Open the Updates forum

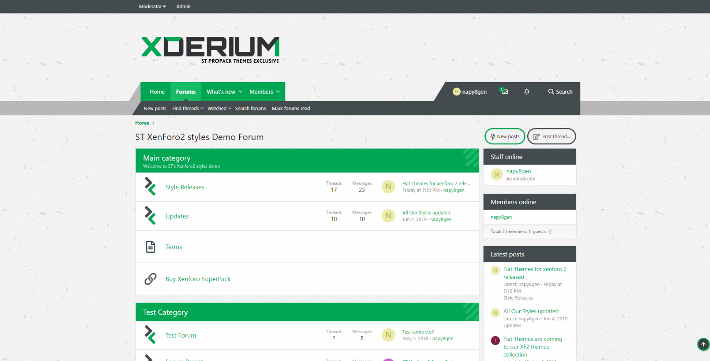177,216
